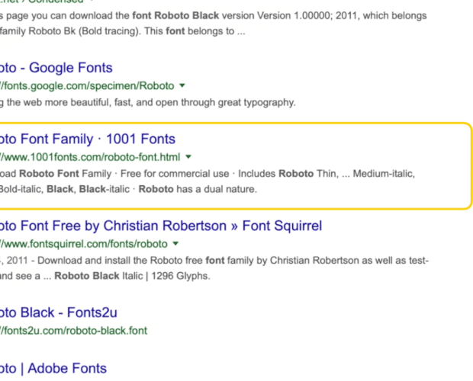Expand the dropdown arrow beside fontsquirrel.com URL
Screen dimensions: 473x381
175,243
